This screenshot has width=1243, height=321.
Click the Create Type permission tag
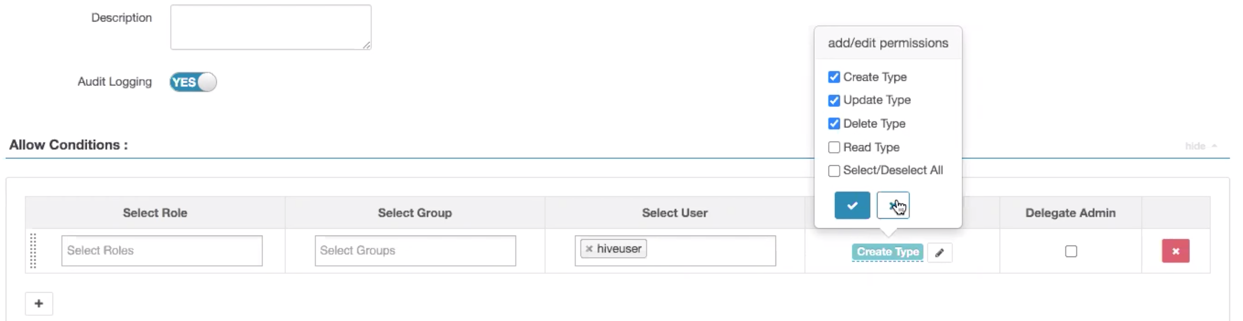click(x=887, y=252)
